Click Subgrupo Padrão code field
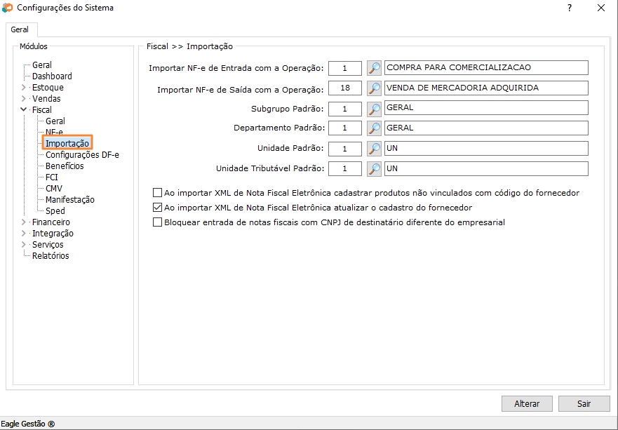Viewport: 618px width, 430px height. (345, 109)
